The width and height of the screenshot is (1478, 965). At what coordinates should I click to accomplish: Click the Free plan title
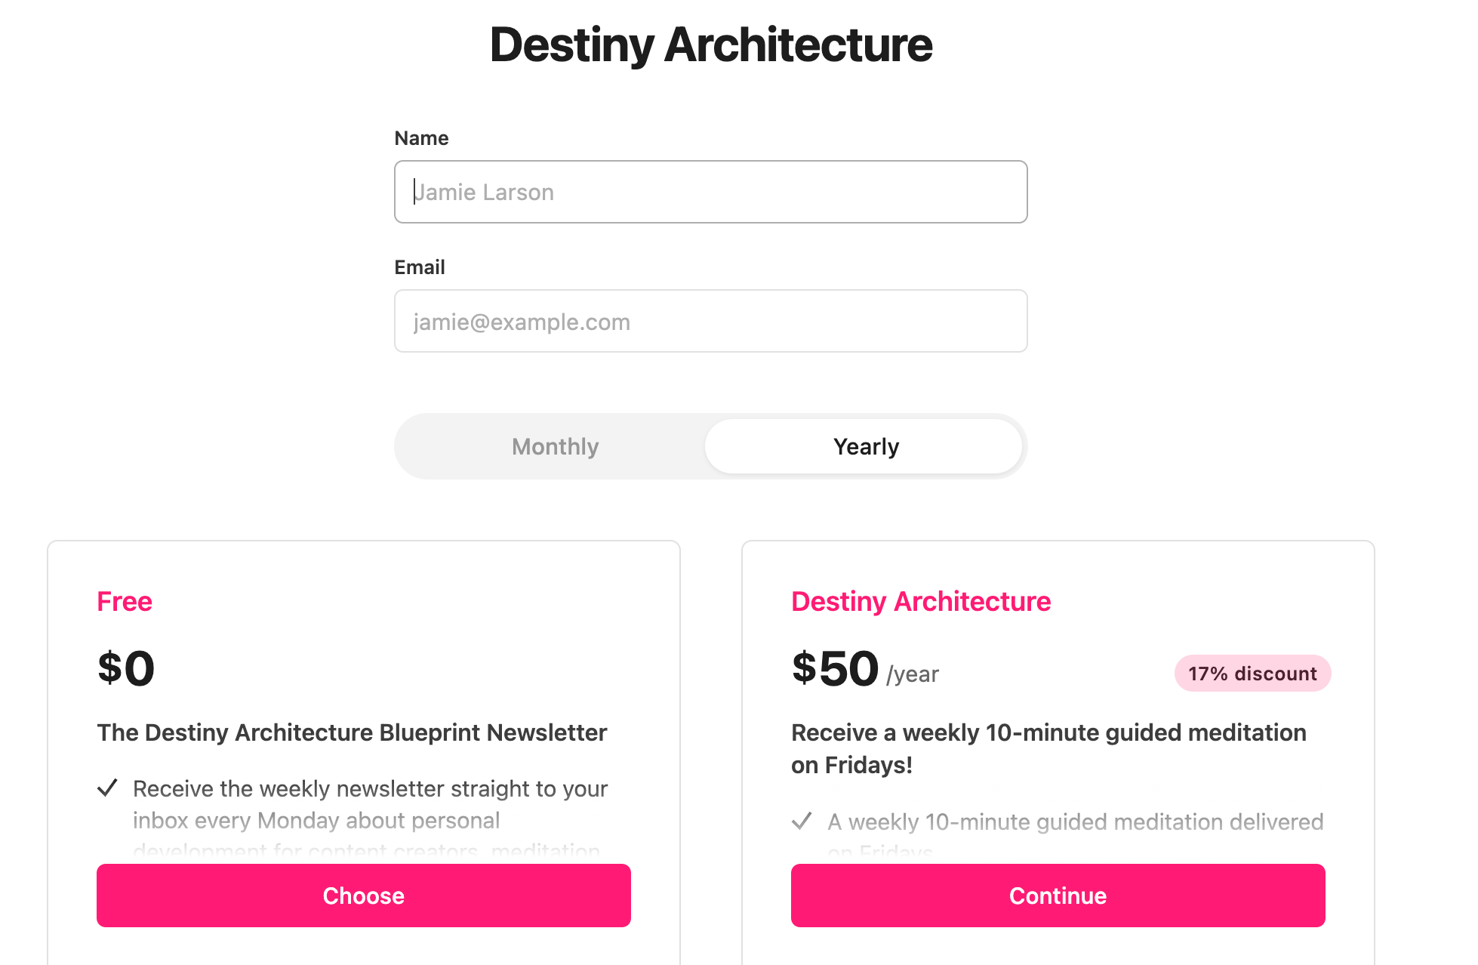pos(125,601)
